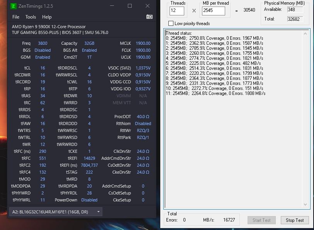Click the computed total 30540 MB value
Image resolution: width=314 pixels, height=230 pixels.
coord(249,10)
